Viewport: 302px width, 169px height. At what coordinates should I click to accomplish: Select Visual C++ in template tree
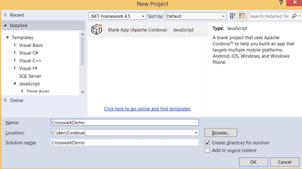[30, 60]
